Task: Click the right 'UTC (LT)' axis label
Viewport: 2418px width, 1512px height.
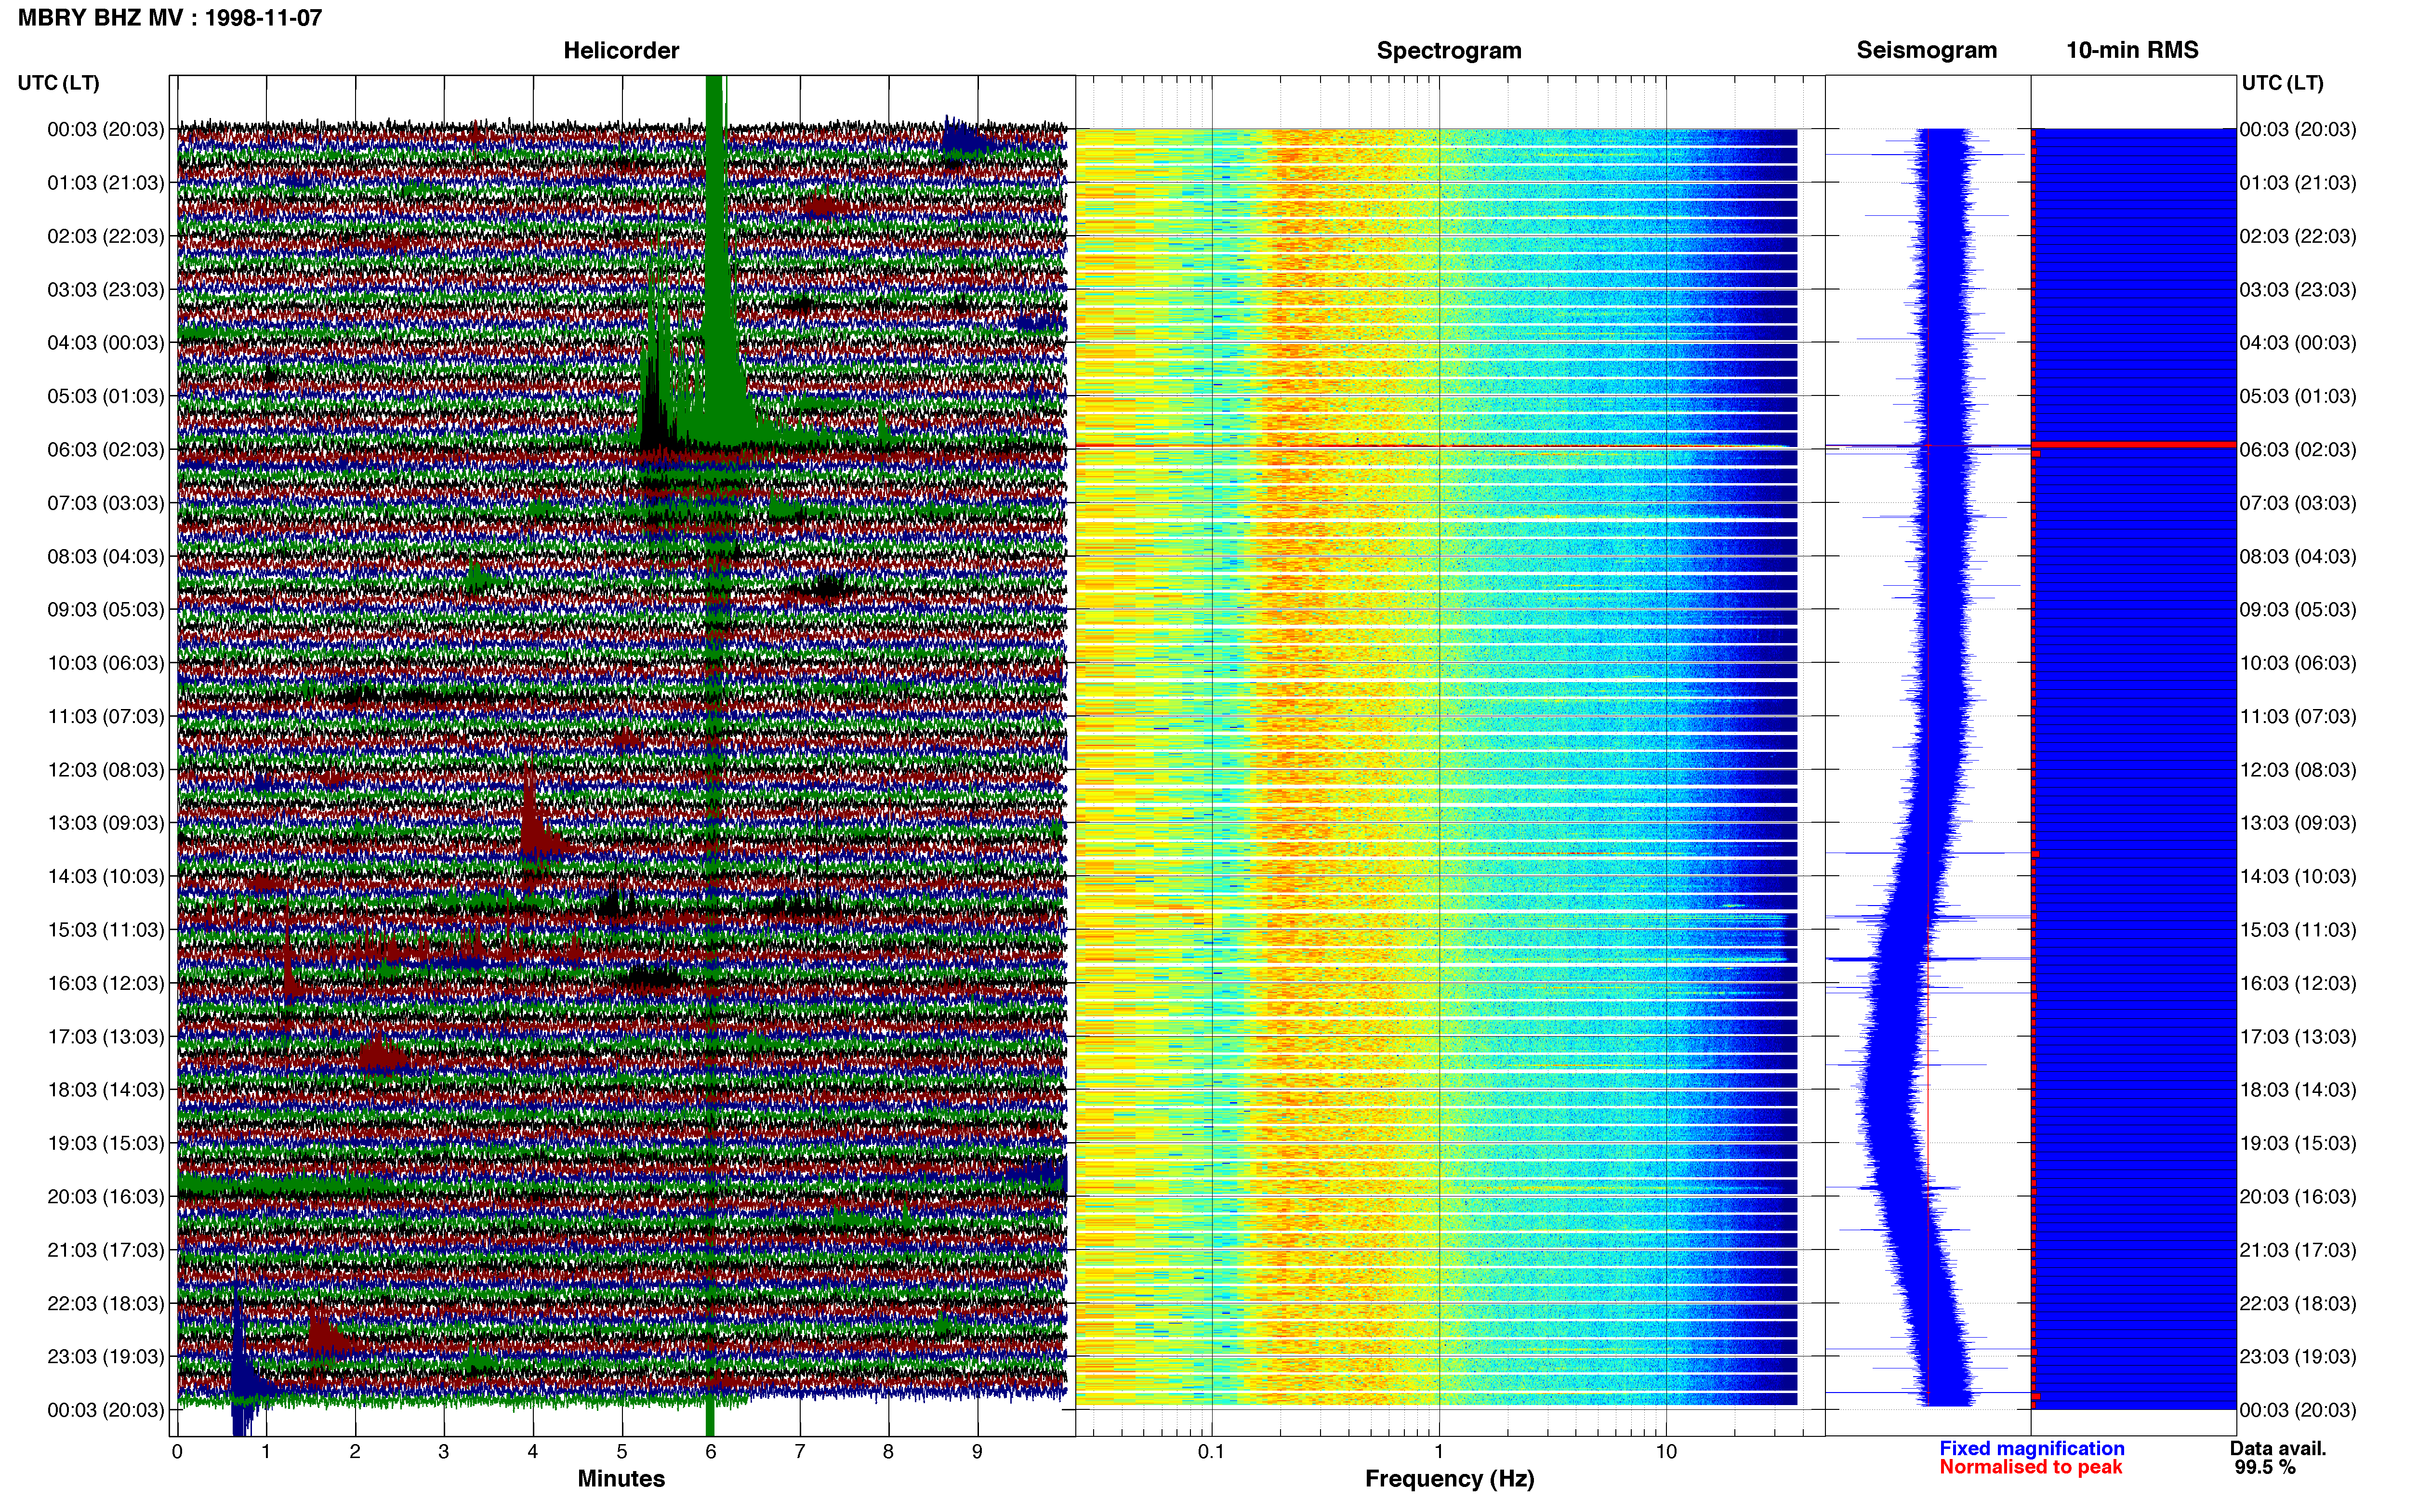Action: 2282,83
